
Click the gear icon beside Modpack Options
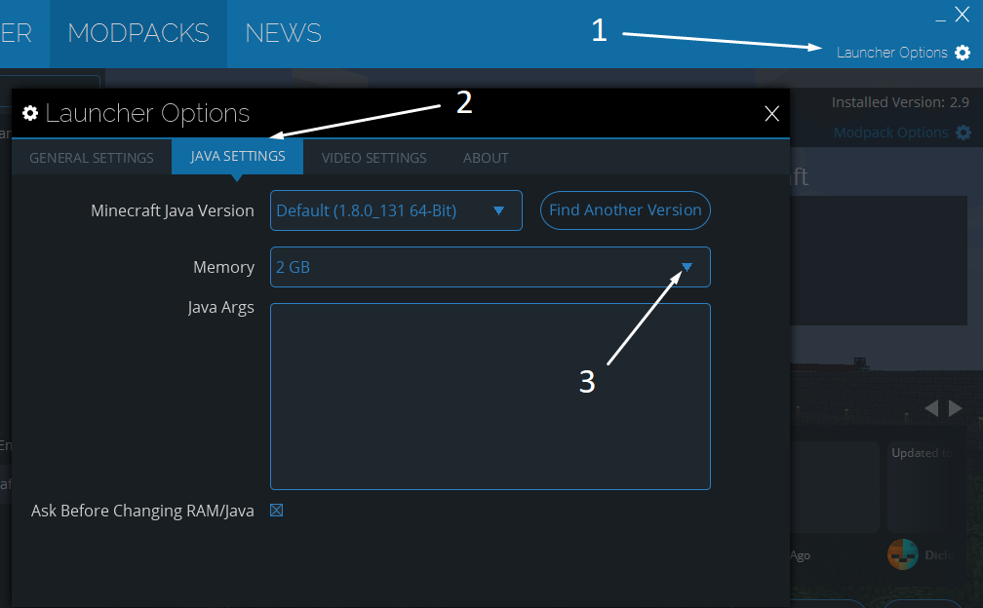point(963,133)
